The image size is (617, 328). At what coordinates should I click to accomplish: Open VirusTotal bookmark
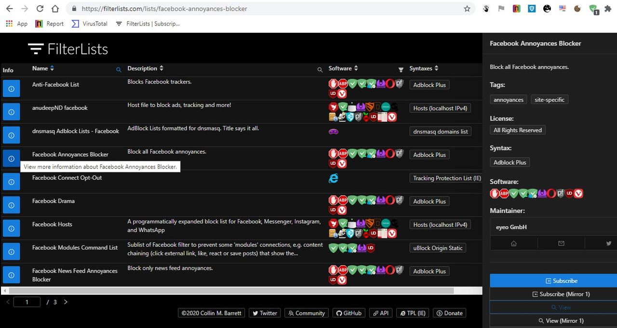click(90, 24)
